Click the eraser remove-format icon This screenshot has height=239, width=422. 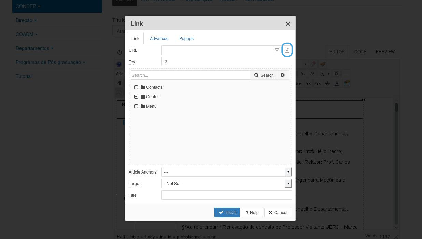click(x=313, y=64)
